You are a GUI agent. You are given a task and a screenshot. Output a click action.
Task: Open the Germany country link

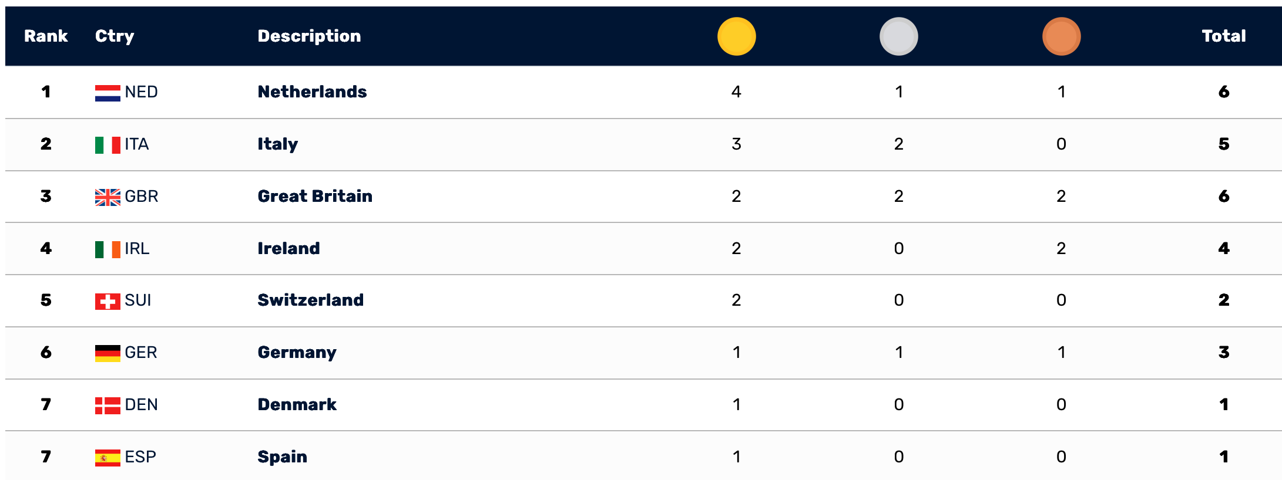297,353
